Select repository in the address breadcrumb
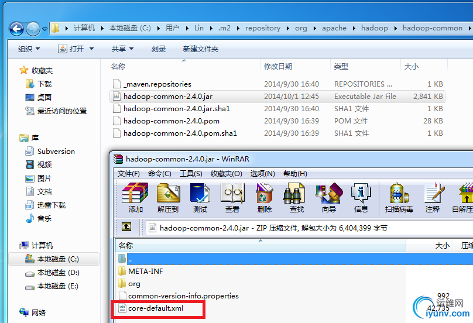This screenshot has width=473, height=323. point(262,28)
